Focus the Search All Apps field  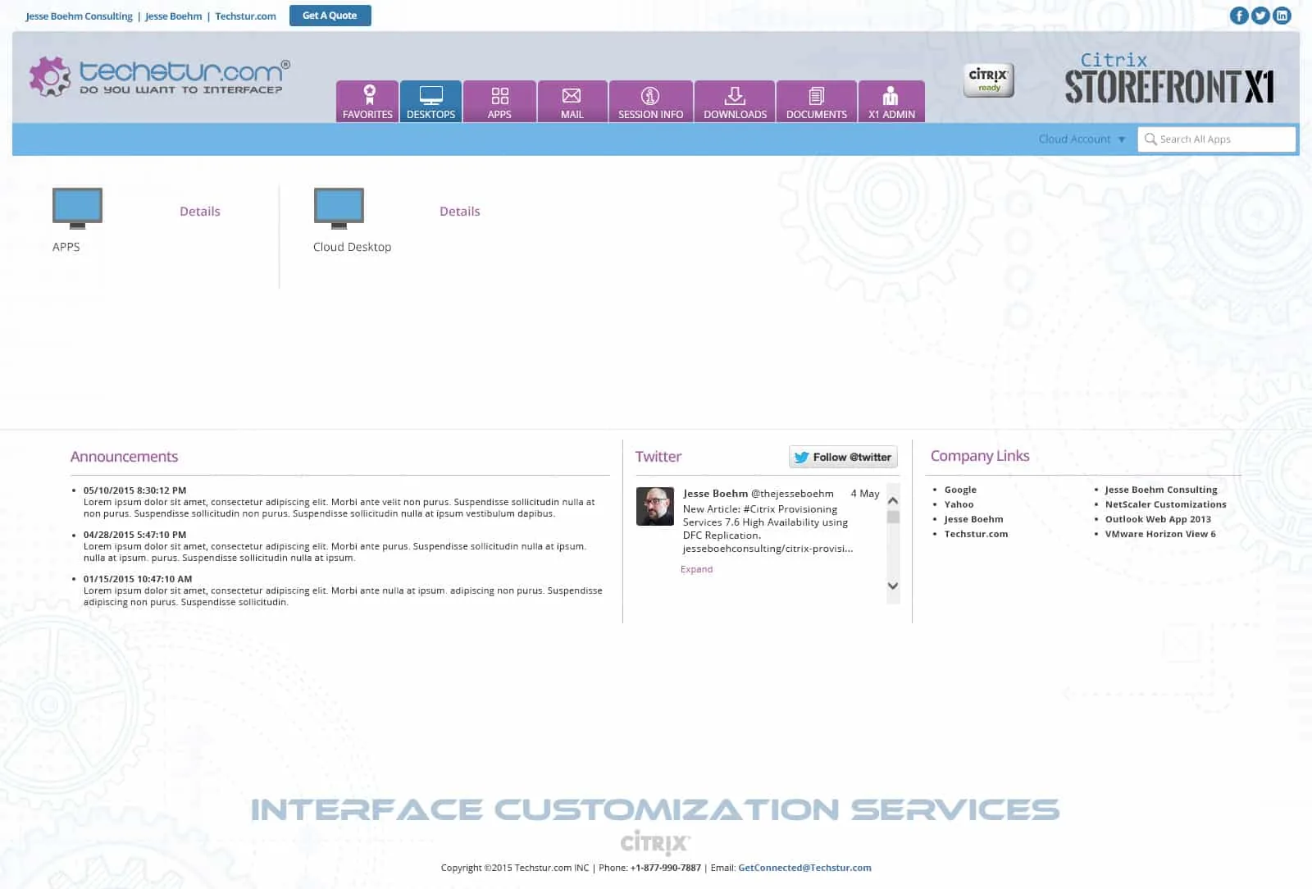pos(1217,139)
